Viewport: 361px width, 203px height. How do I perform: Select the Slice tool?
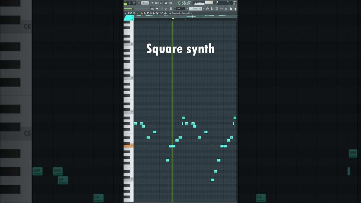pos(157,13)
